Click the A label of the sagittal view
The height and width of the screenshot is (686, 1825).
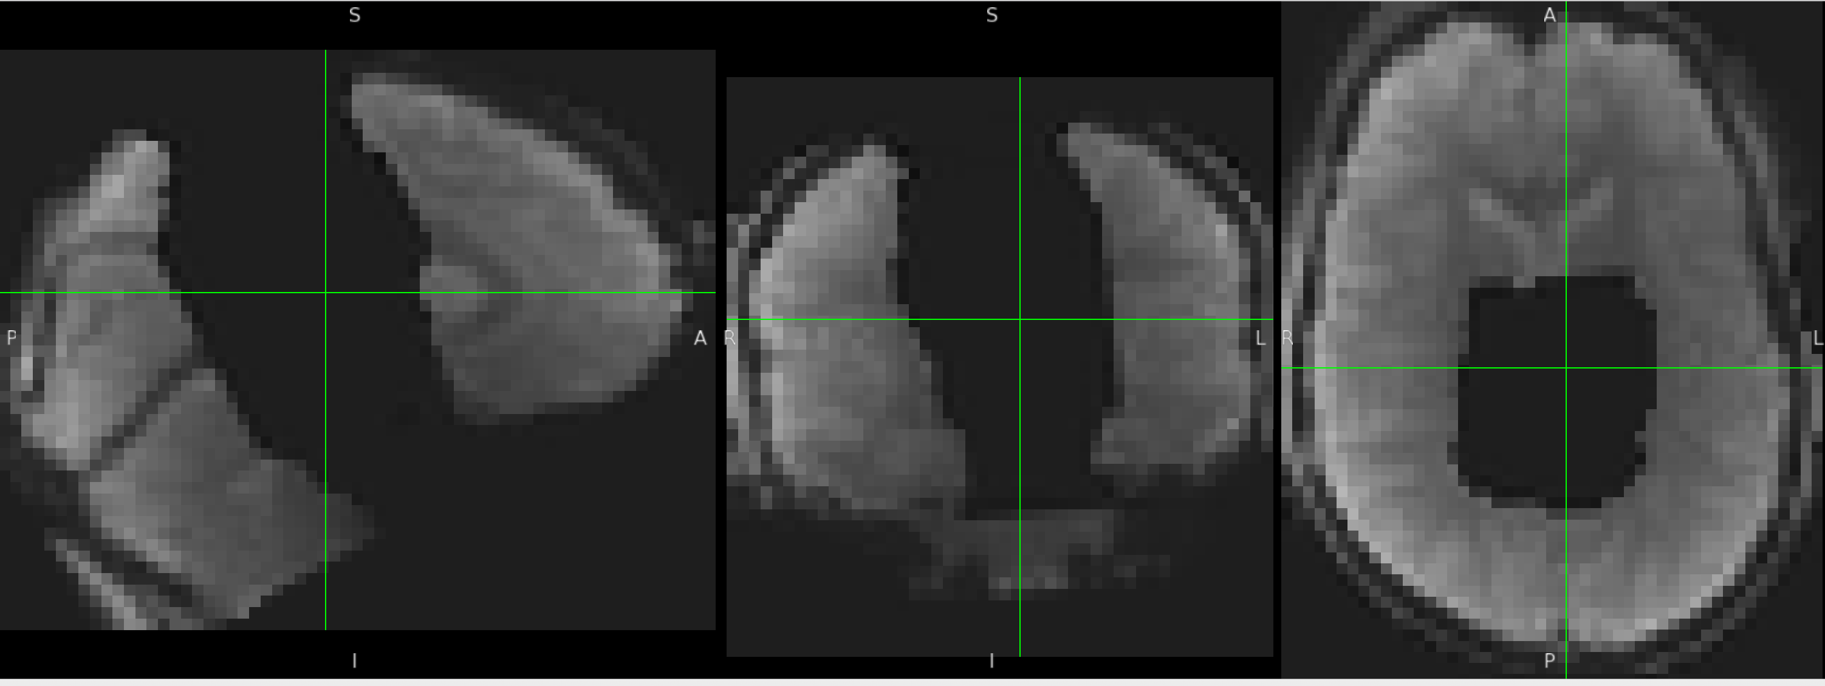[700, 338]
